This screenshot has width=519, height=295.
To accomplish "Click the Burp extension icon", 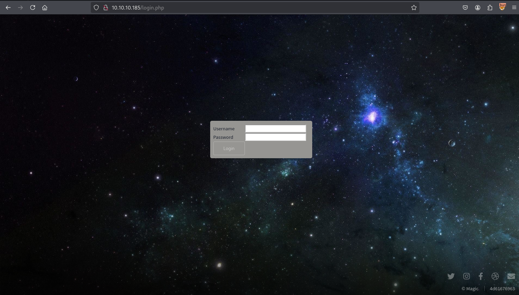I will coord(502,7).
